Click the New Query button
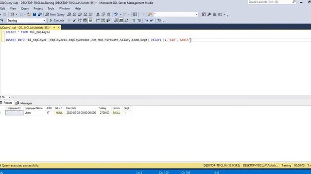 [x=55, y=14]
